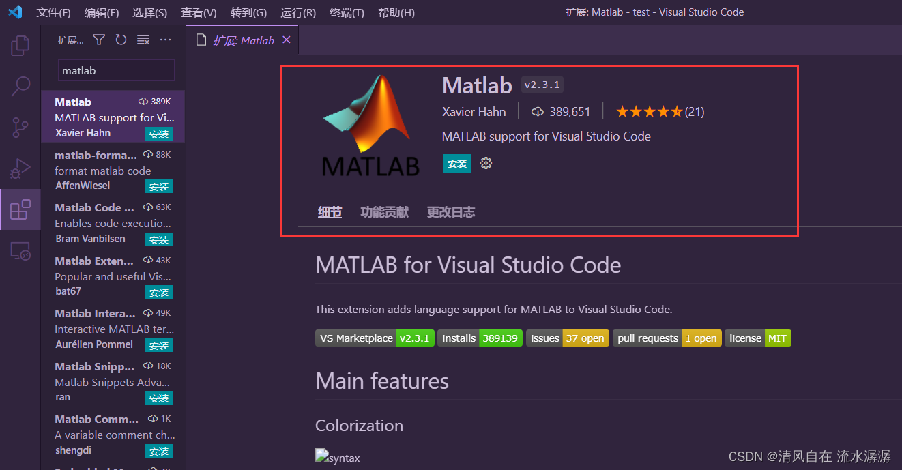Open the Explorer view in activity bar

(x=20, y=46)
